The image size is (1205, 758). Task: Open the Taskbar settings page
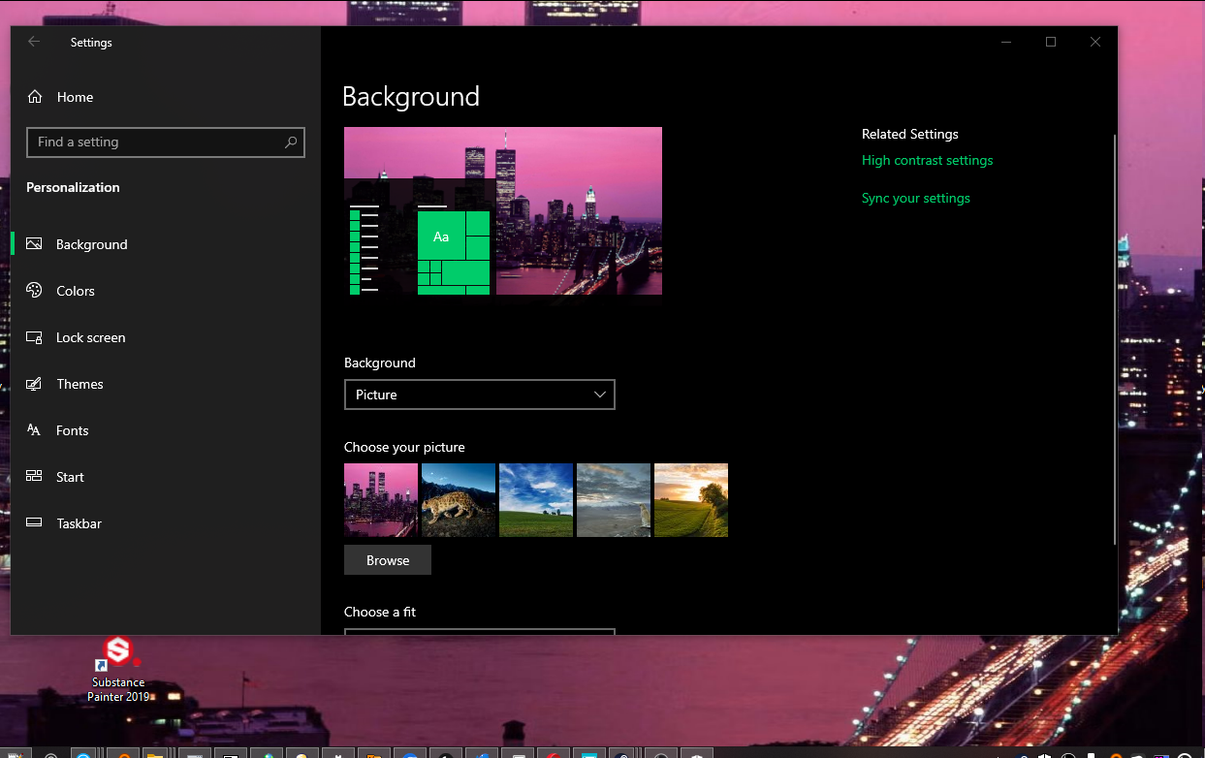166,523
